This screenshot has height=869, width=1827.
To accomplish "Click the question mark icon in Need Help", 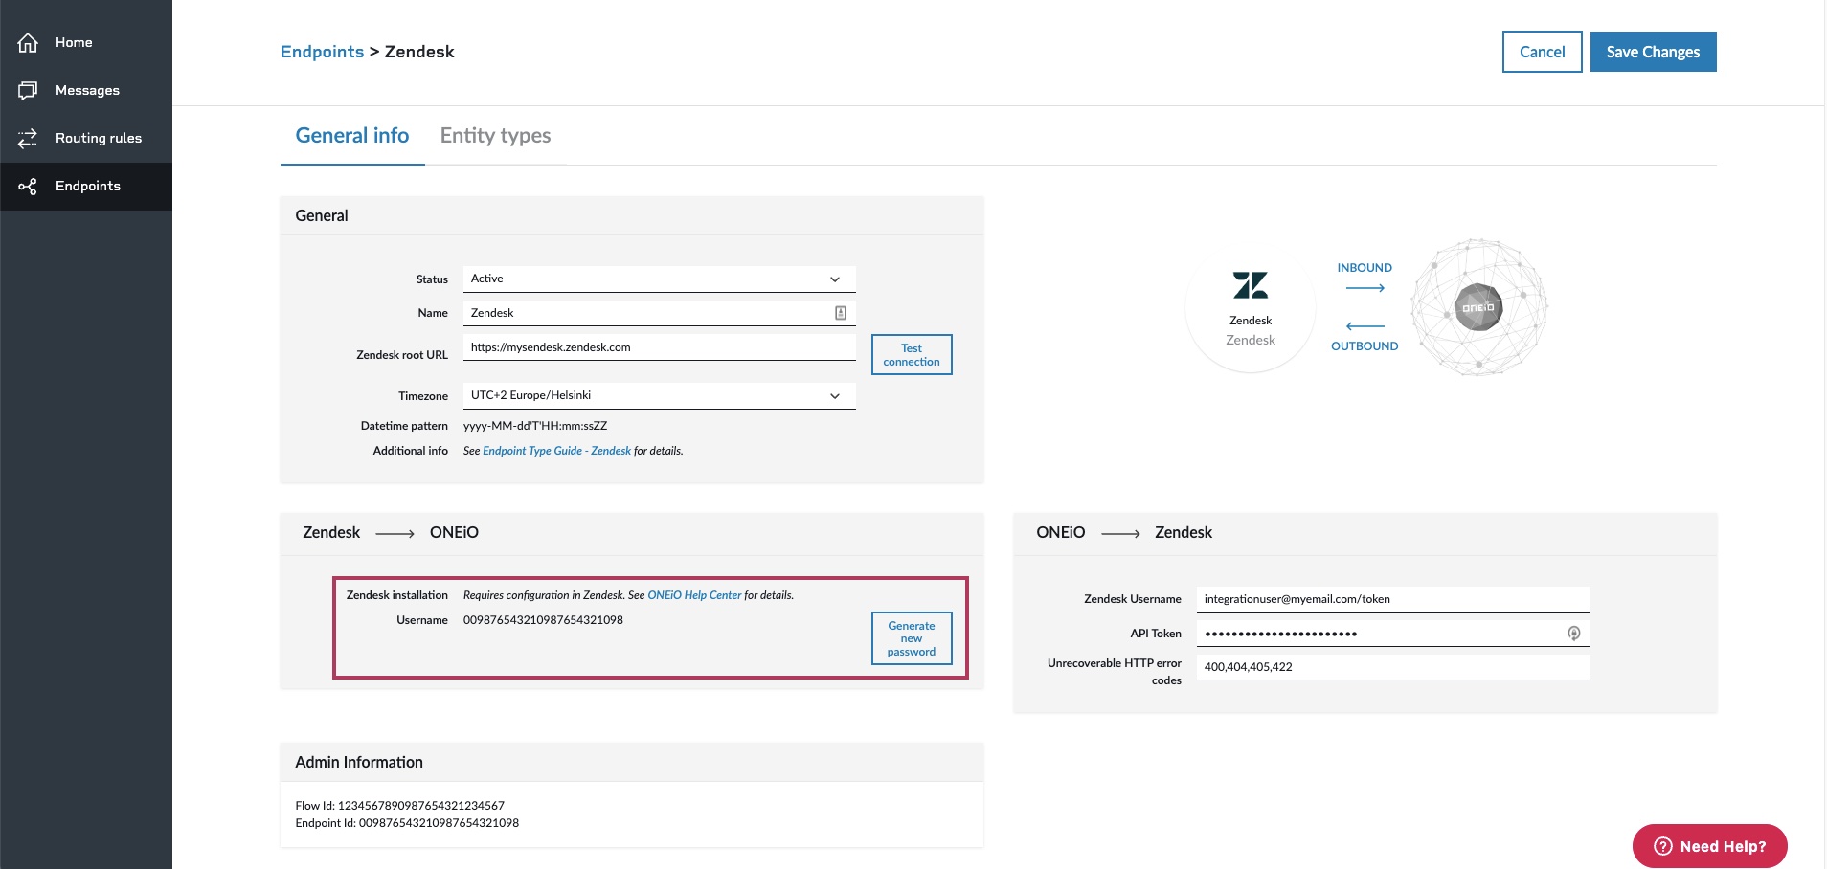I will pyautogui.click(x=1663, y=846).
